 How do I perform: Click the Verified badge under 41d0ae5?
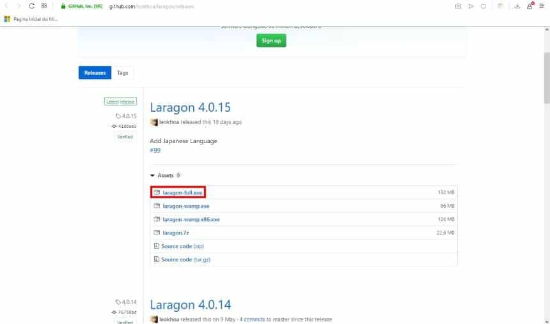pyautogui.click(x=125, y=137)
